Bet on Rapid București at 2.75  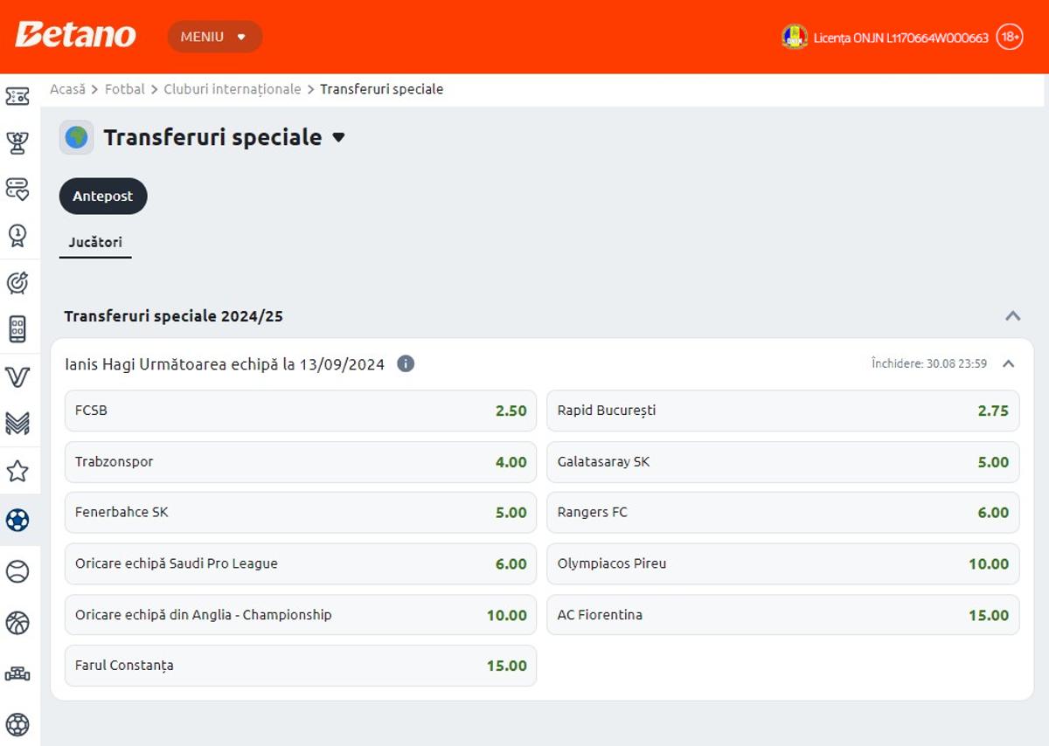pyautogui.click(x=783, y=411)
